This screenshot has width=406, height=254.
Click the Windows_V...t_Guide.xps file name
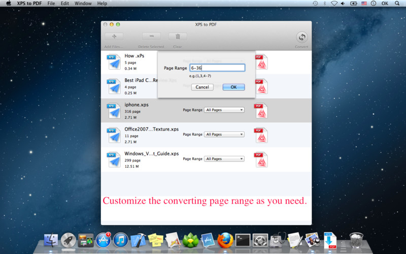click(x=151, y=153)
